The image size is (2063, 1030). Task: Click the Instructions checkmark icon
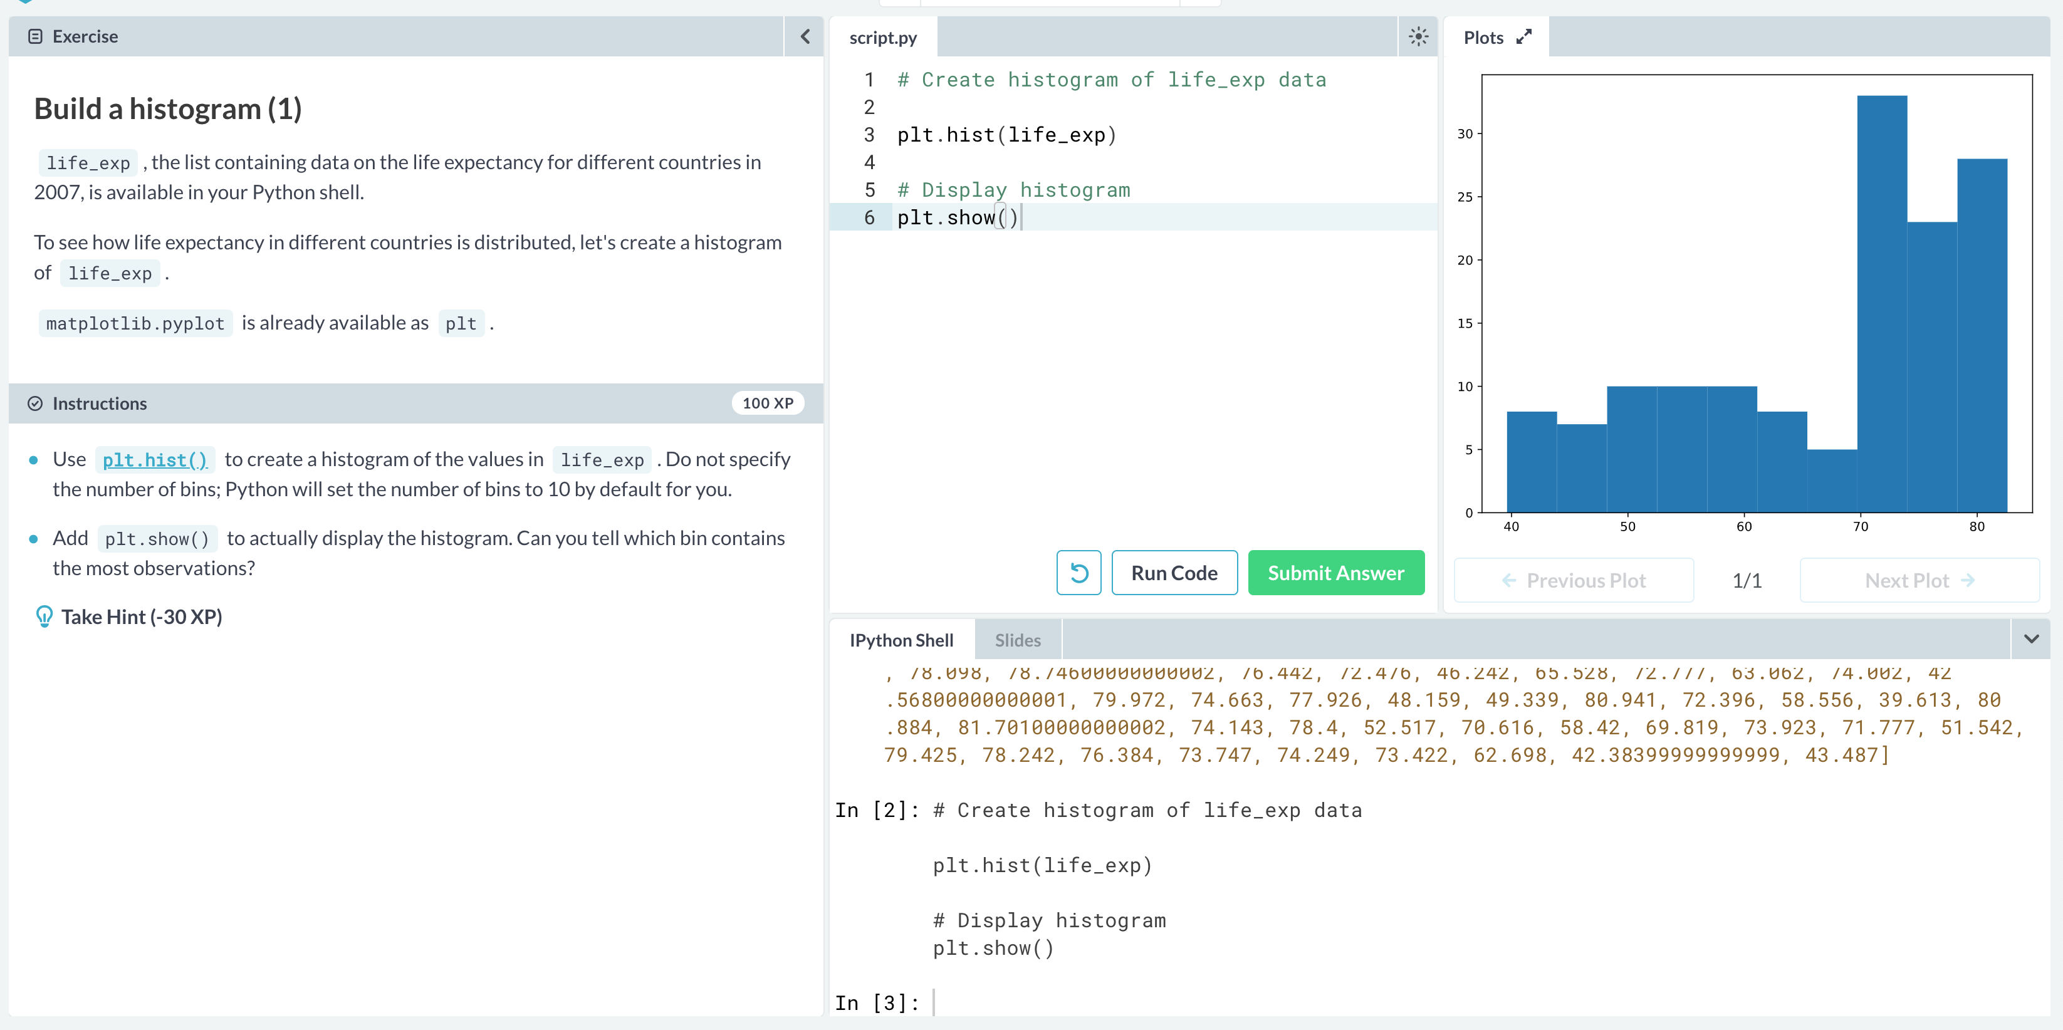[x=35, y=403]
